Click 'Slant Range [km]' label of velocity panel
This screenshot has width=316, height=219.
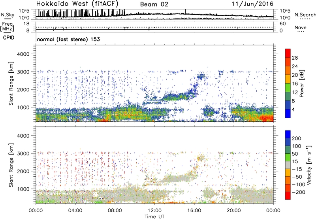[x=11, y=165]
